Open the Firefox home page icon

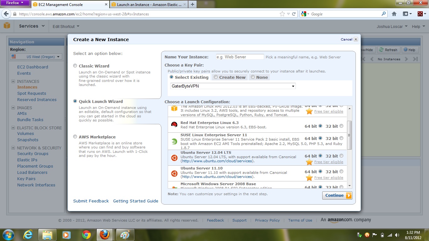(394, 14)
